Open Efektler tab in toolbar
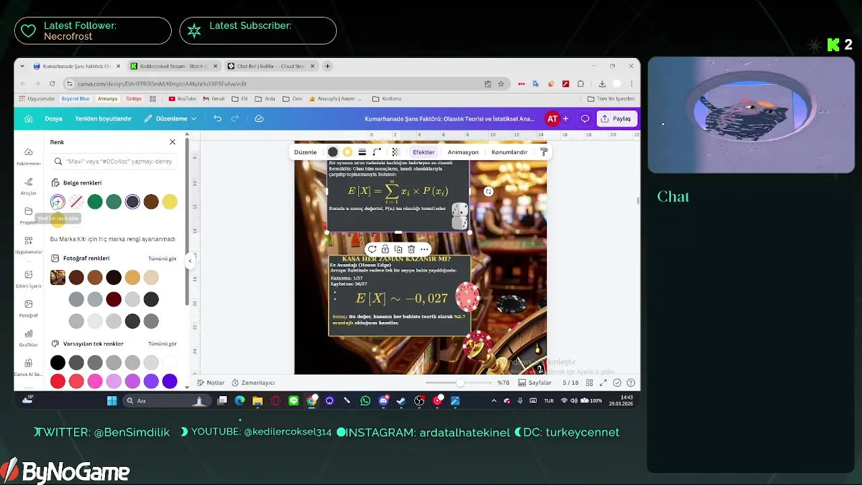 tap(424, 152)
